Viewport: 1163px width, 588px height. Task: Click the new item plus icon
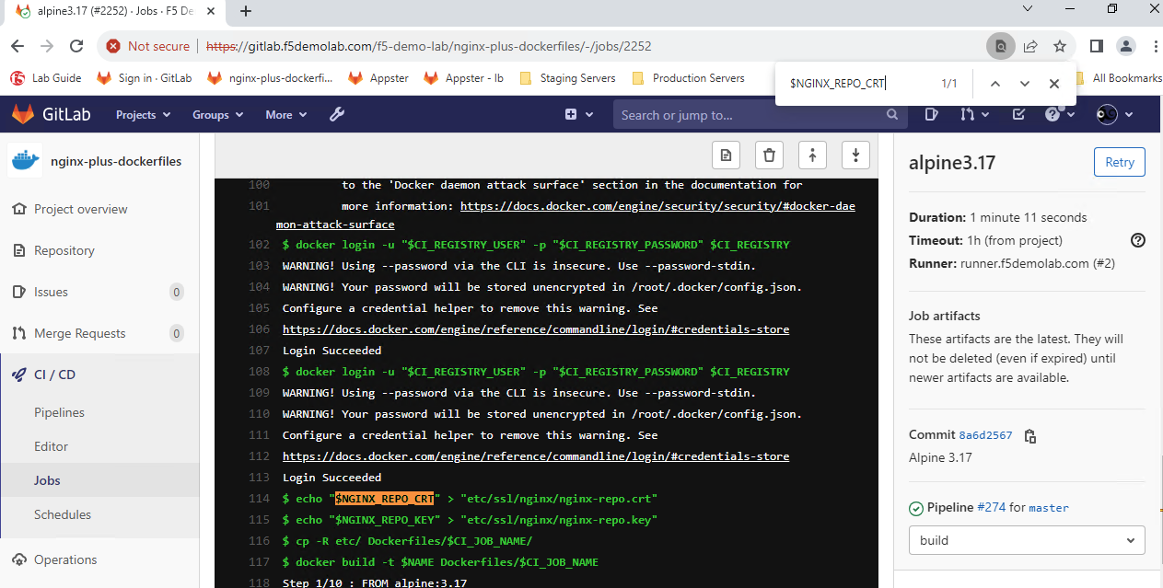[577, 114]
